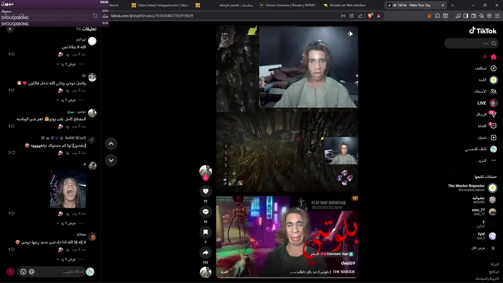Viewport: 503px width, 283px height.
Task: Open laughing face image in comment
Action: click(x=68, y=189)
